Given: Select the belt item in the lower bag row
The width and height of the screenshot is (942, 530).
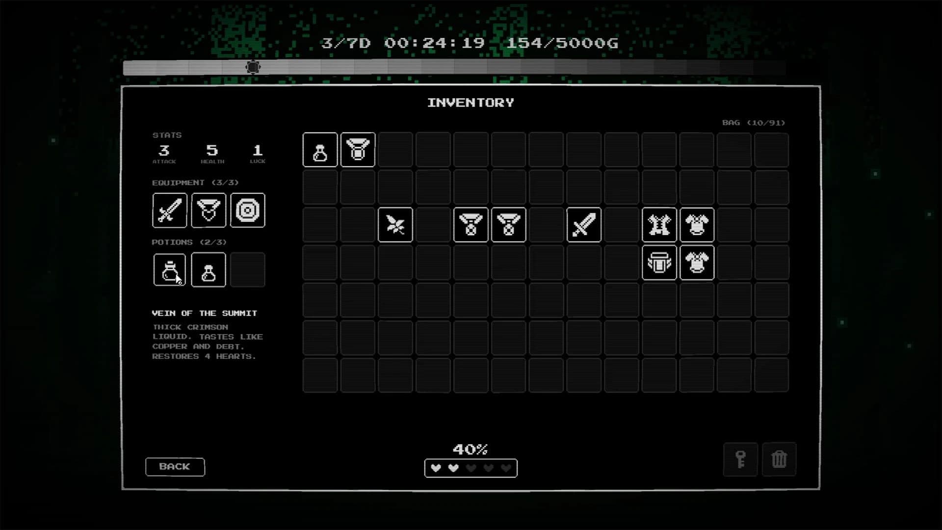Looking at the screenshot, I should pyautogui.click(x=659, y=263).
